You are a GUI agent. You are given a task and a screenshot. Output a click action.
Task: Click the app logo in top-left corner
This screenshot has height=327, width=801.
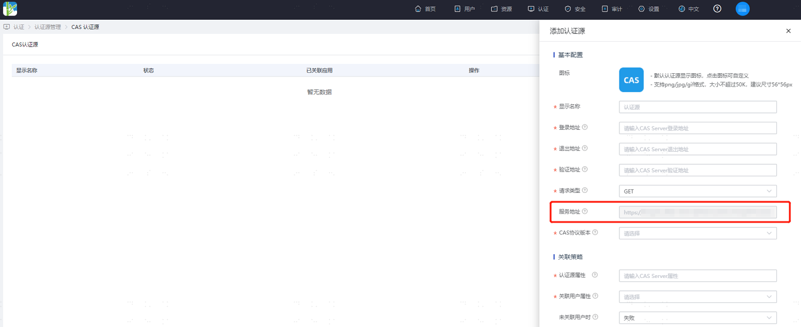[x=10, y=9]
